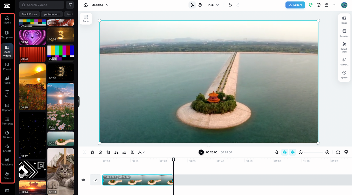
Task: Open the Effects panel
Action: 7,148
